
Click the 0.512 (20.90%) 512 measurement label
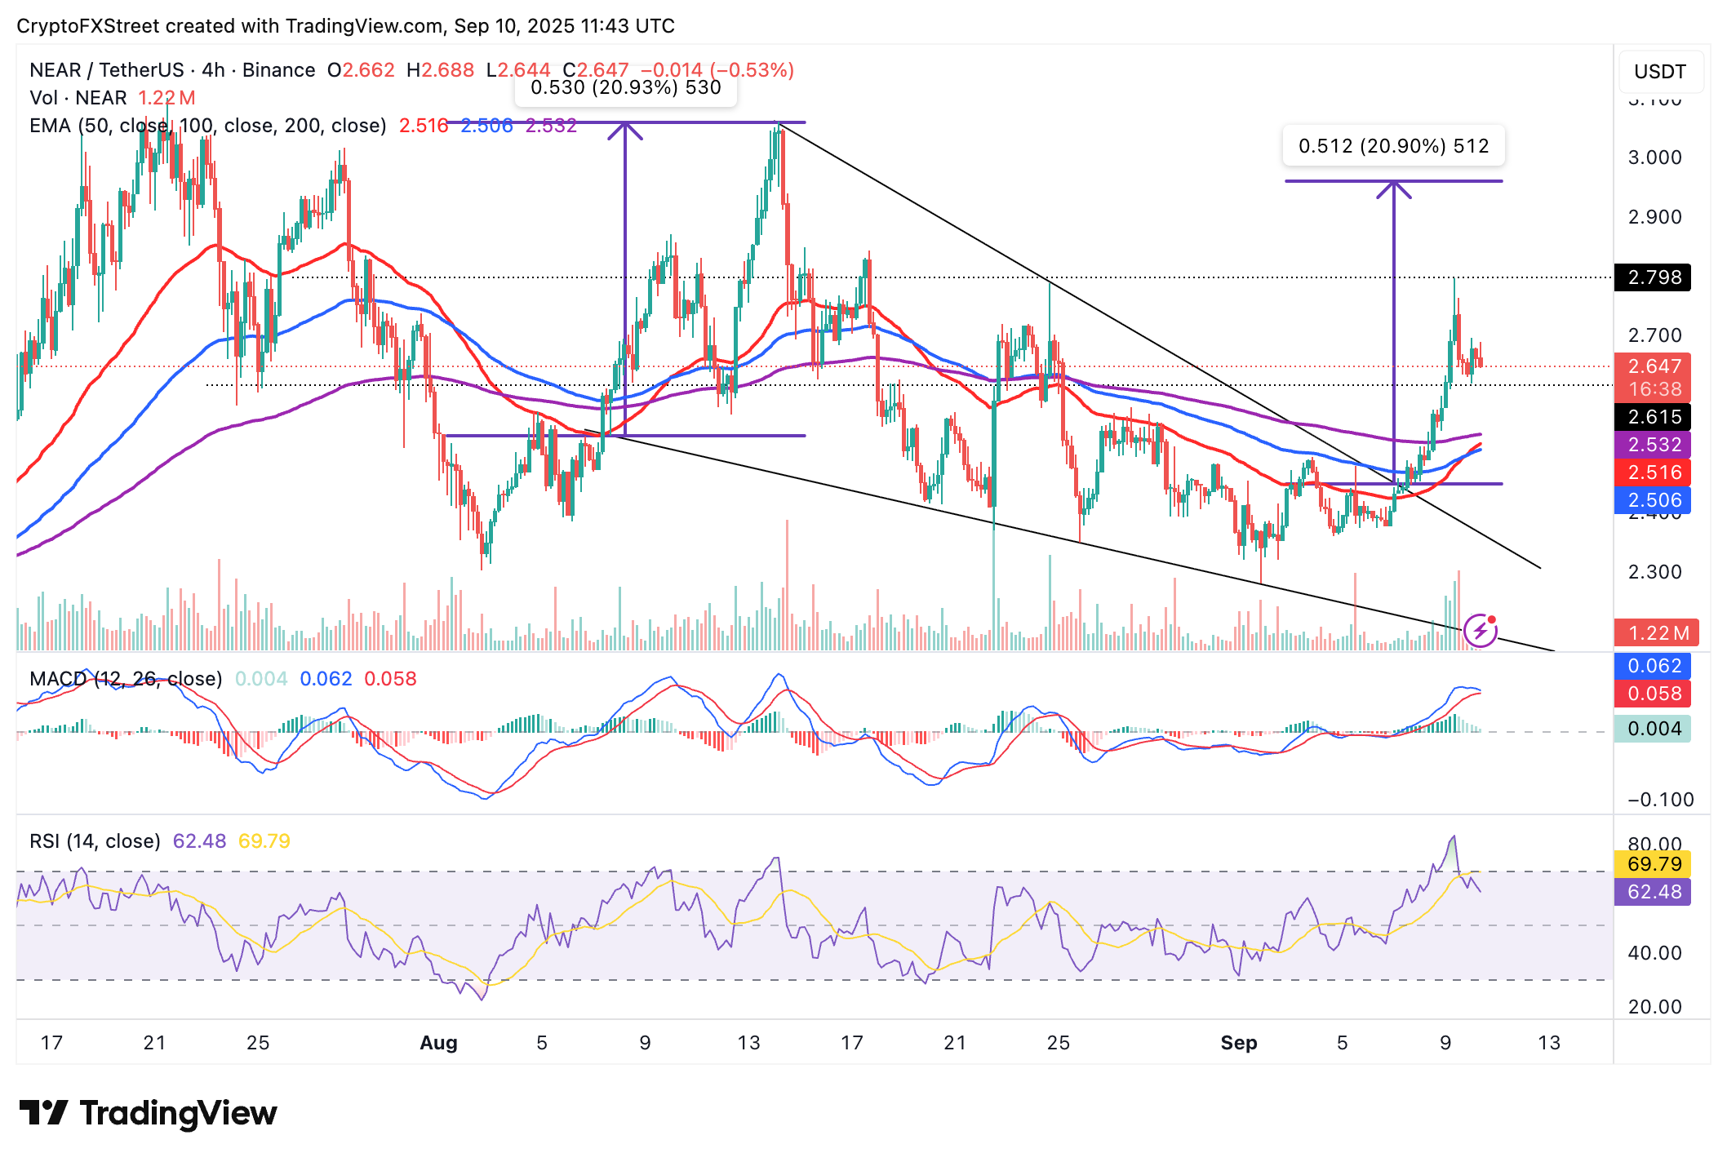point(1393,146)
